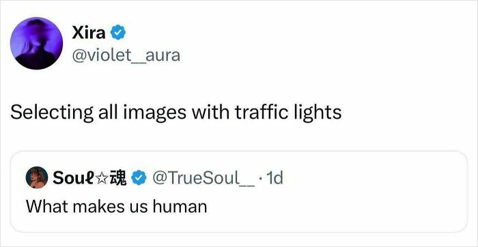478x247 pixels.
Task: Click the word images in the main tweet
Action: [154, 113]
